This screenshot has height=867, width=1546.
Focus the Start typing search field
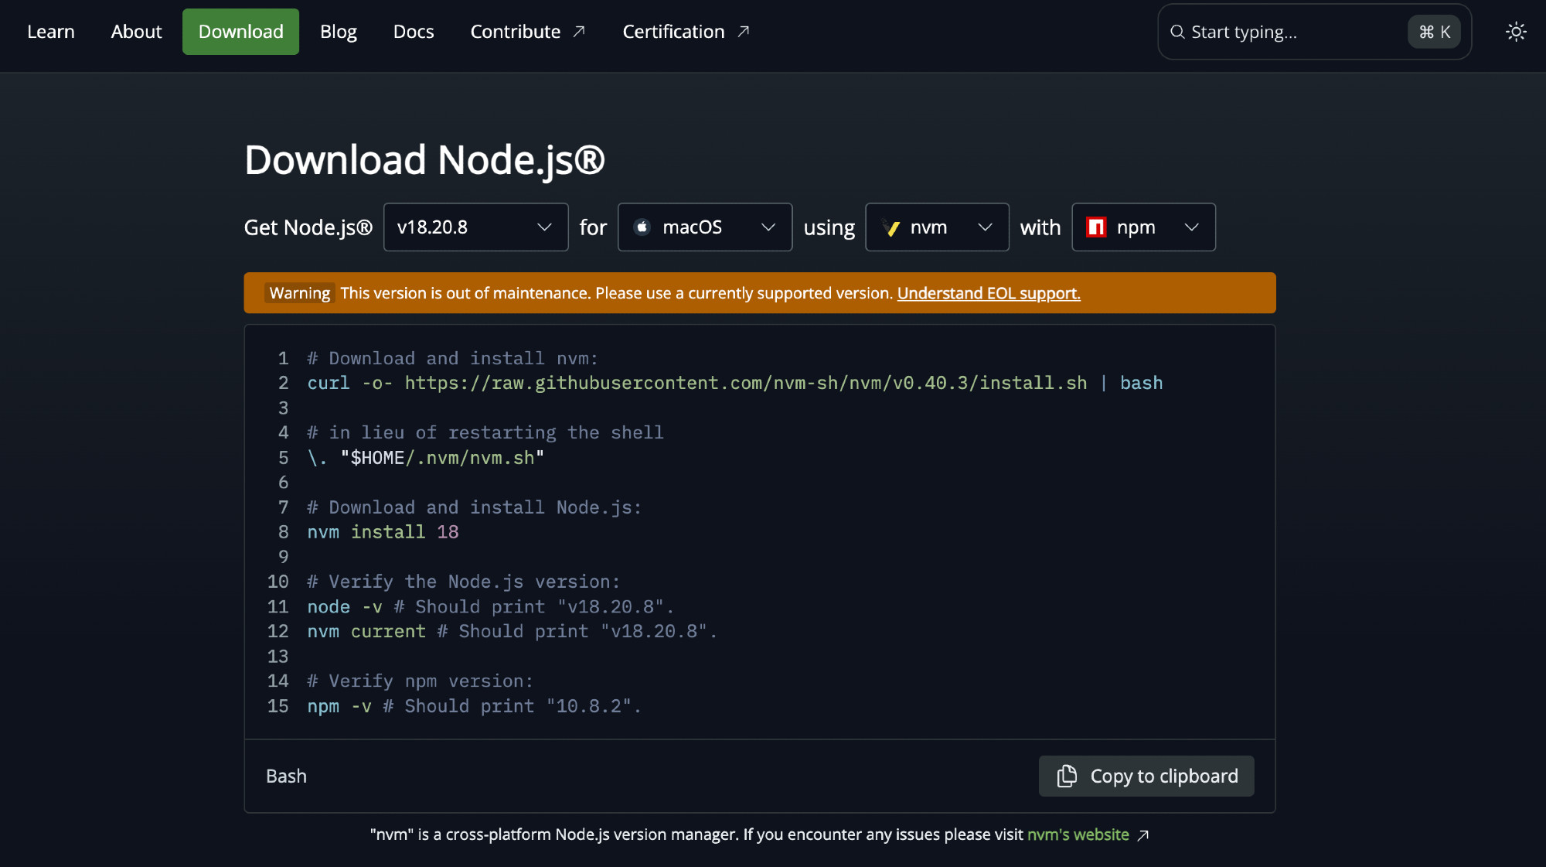pyautogui.click(x=1314, y=32)
